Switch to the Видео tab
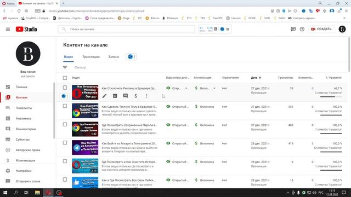The height and width of the screenshot is (197, 351). pyautogui.click(x=69, y=57)
